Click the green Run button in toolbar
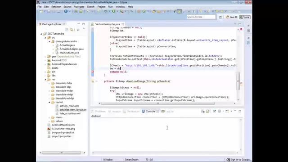The height and width of the screenshot is (162, 288). tap(114, 11)
